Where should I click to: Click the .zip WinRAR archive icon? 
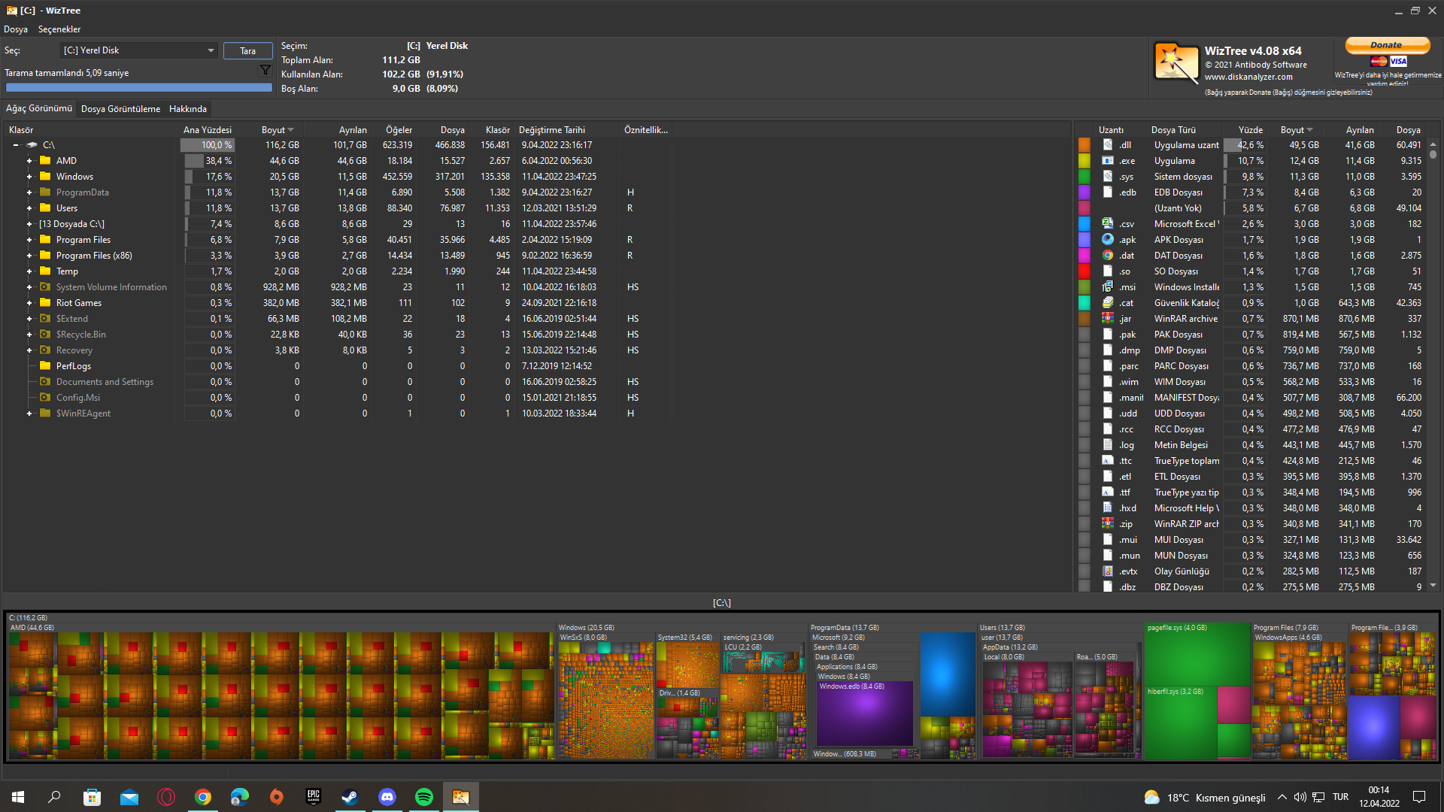pos(1108,523)
